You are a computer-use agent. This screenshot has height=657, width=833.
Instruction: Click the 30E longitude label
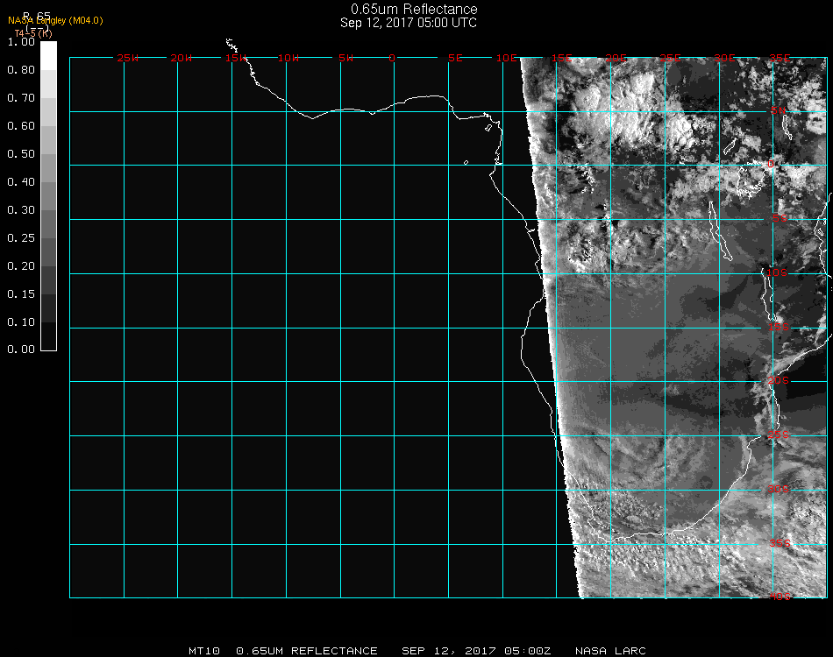724,59
